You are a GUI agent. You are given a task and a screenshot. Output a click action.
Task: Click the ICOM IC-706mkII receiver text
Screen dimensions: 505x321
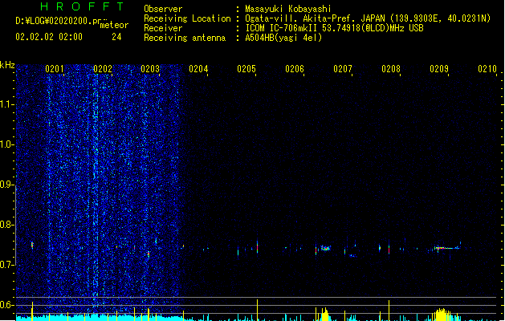[x=334, y=28]
